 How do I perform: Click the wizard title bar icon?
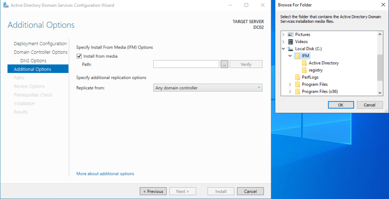[x=5, y=5]
